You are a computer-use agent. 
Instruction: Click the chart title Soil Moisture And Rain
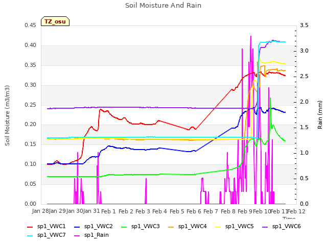click(163, 6)
